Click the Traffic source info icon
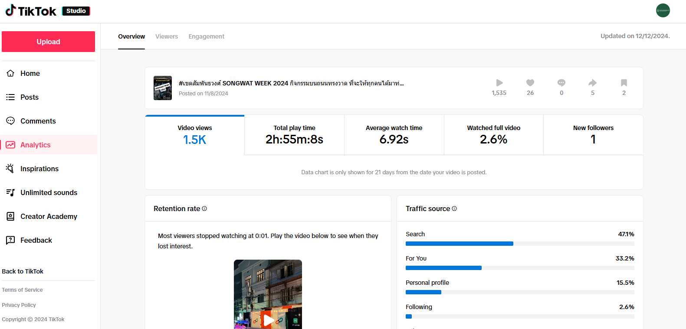This screenshot has width=686, height=329. [454, 208]
